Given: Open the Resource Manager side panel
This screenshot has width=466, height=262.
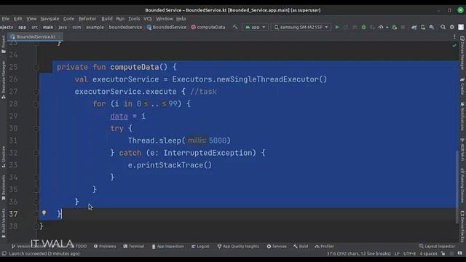Looking at the screenshot, I should [x=4, y=79].
